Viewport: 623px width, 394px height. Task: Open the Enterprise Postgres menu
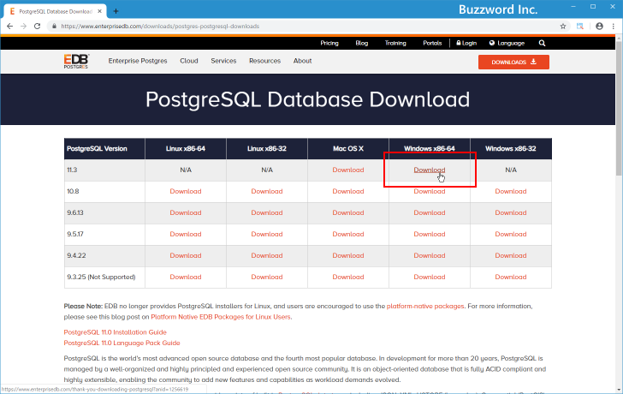[138, 61]
